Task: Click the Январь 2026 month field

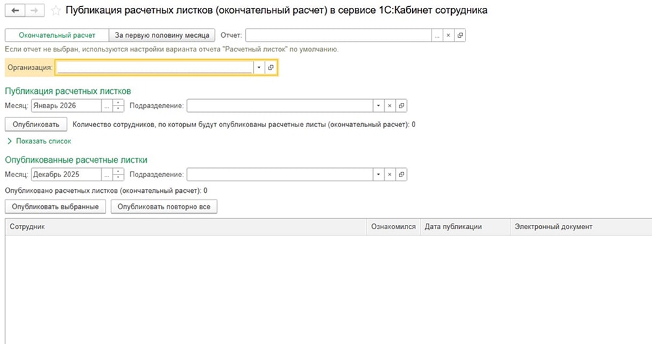Action: pos(66,106)
